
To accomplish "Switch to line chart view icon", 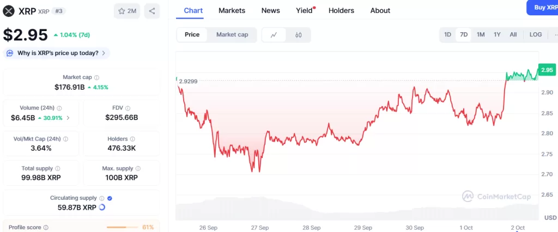I will [x=274, y=35].
